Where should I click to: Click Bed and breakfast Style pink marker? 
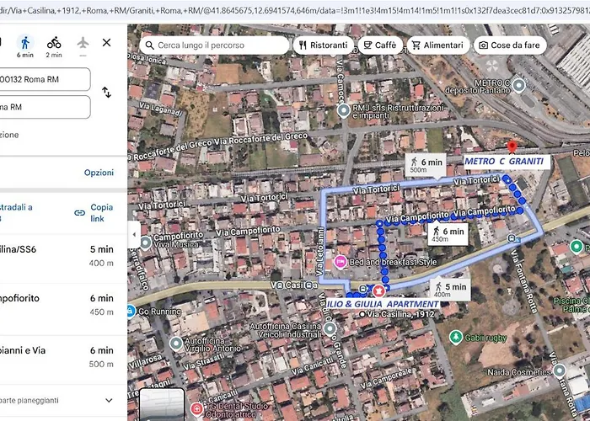point(341,262)
